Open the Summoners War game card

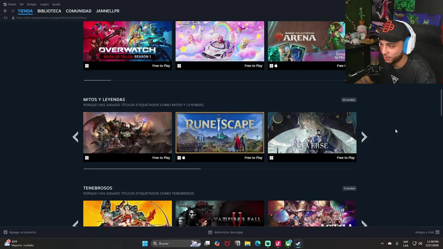click(127, 137)
